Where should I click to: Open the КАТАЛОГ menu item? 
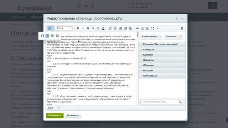(x=20, y=17)
